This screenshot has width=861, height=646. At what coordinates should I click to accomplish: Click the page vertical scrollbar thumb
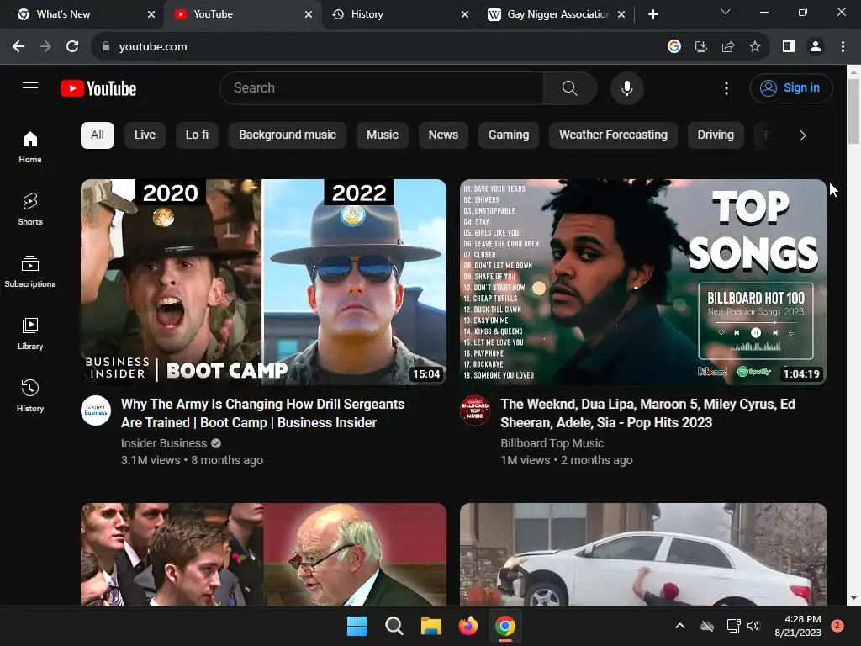click(x=853, y=112)
